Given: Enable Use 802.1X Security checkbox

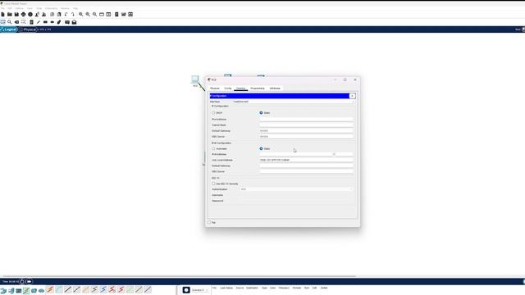Looking at the screenshot, I should (x=213, y=184).
